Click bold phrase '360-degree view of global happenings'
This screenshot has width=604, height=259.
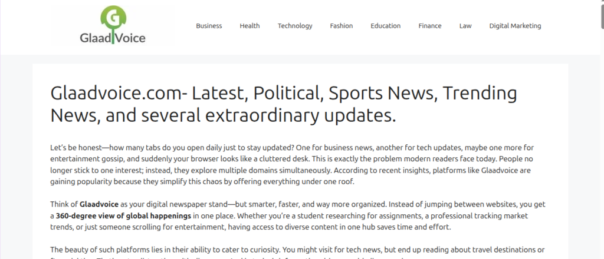(123, 215)
